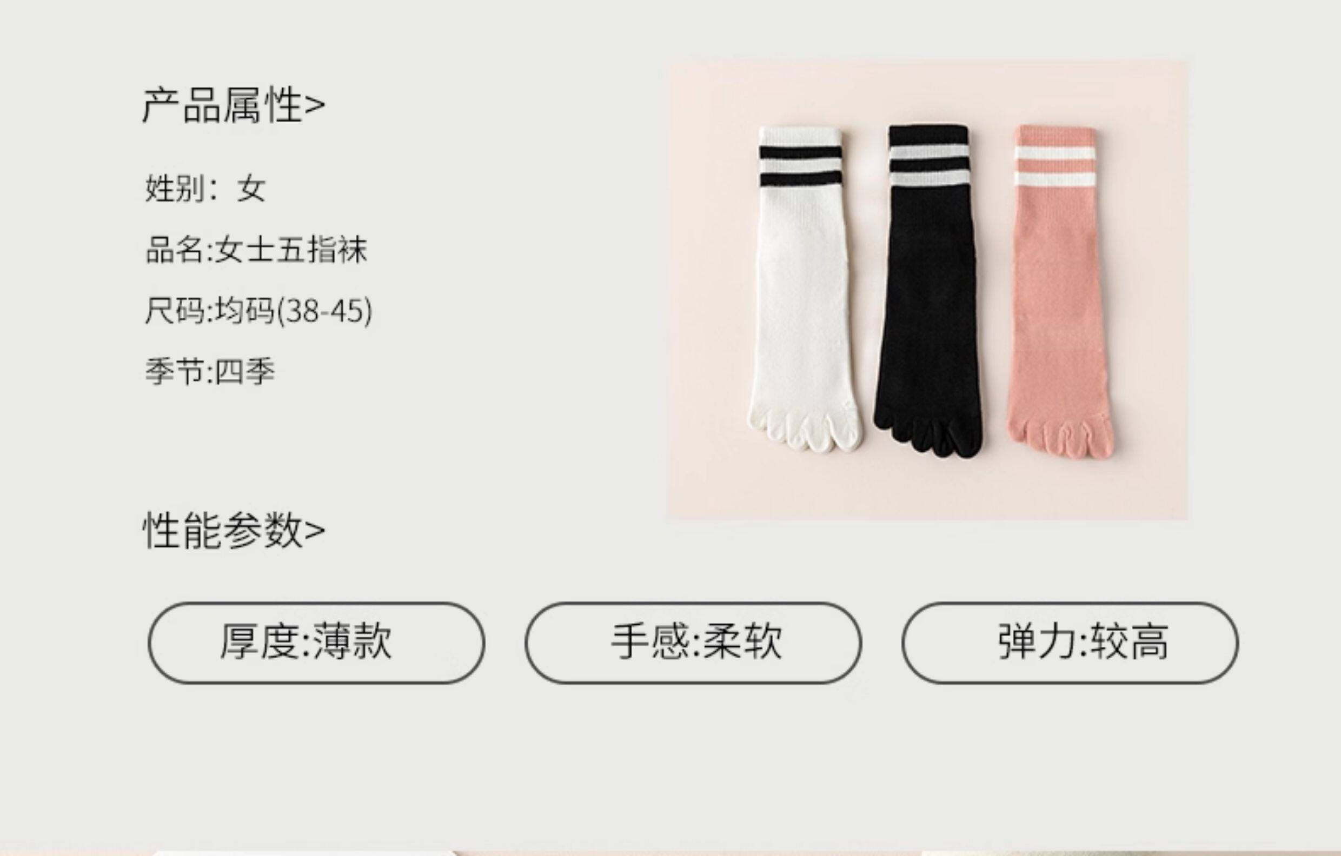Click the 产品属性> heading
This screenshot has width=1341, height=856.
[234, 105]
